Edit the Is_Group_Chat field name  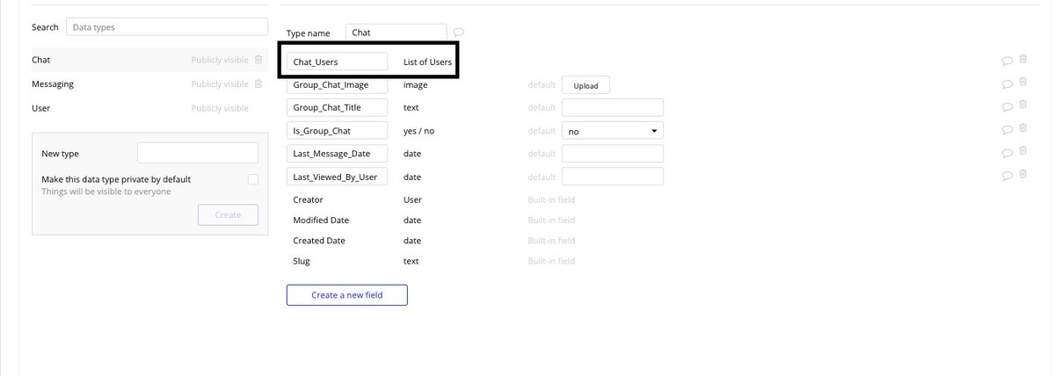(338, 130)
